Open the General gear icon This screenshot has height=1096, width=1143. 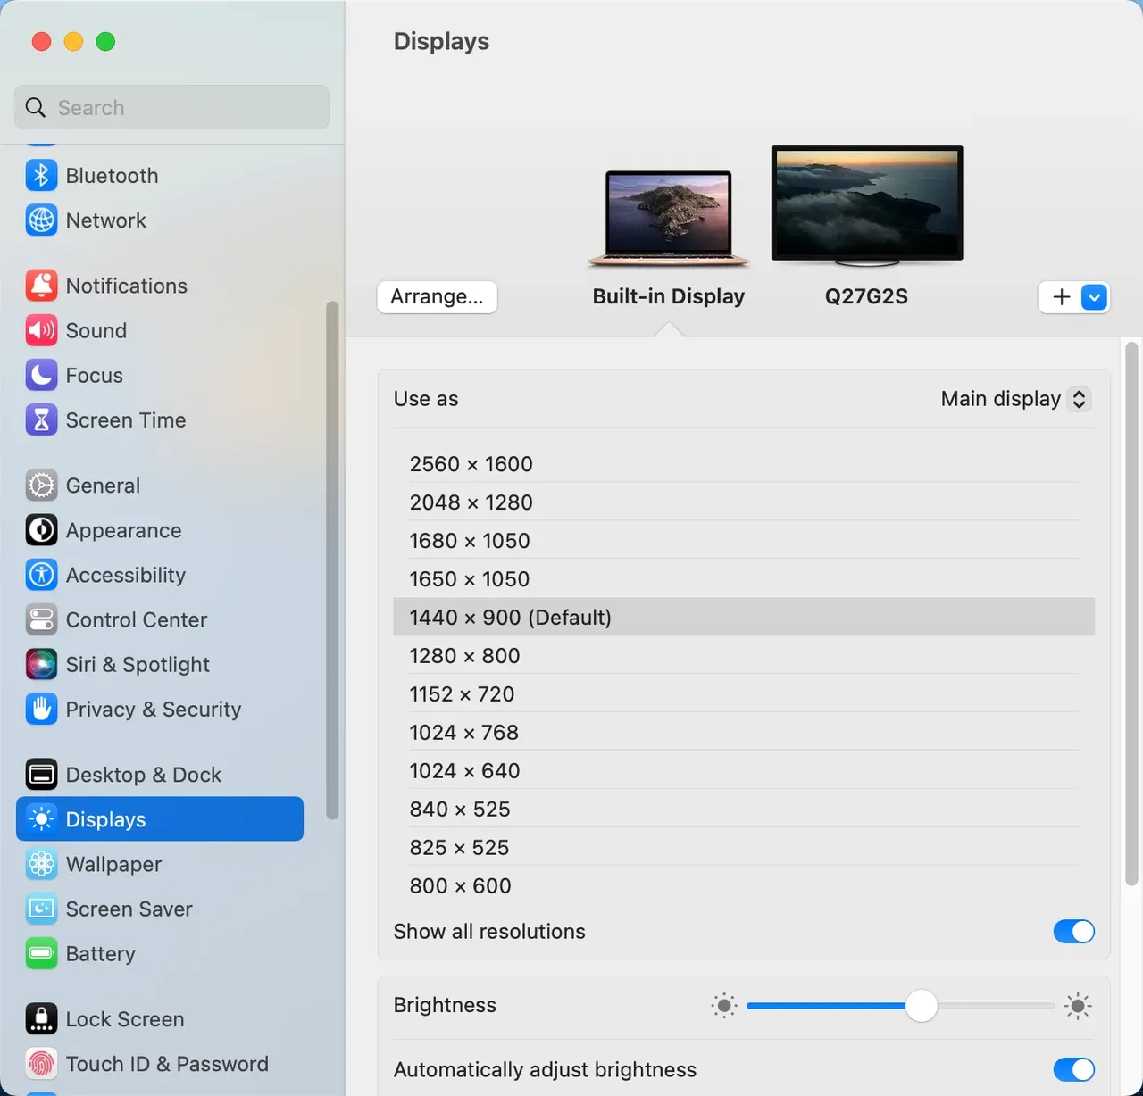[41, 486]
